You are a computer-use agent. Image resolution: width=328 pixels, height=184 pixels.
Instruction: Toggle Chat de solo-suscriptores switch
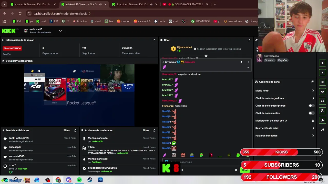coord(311,106)
